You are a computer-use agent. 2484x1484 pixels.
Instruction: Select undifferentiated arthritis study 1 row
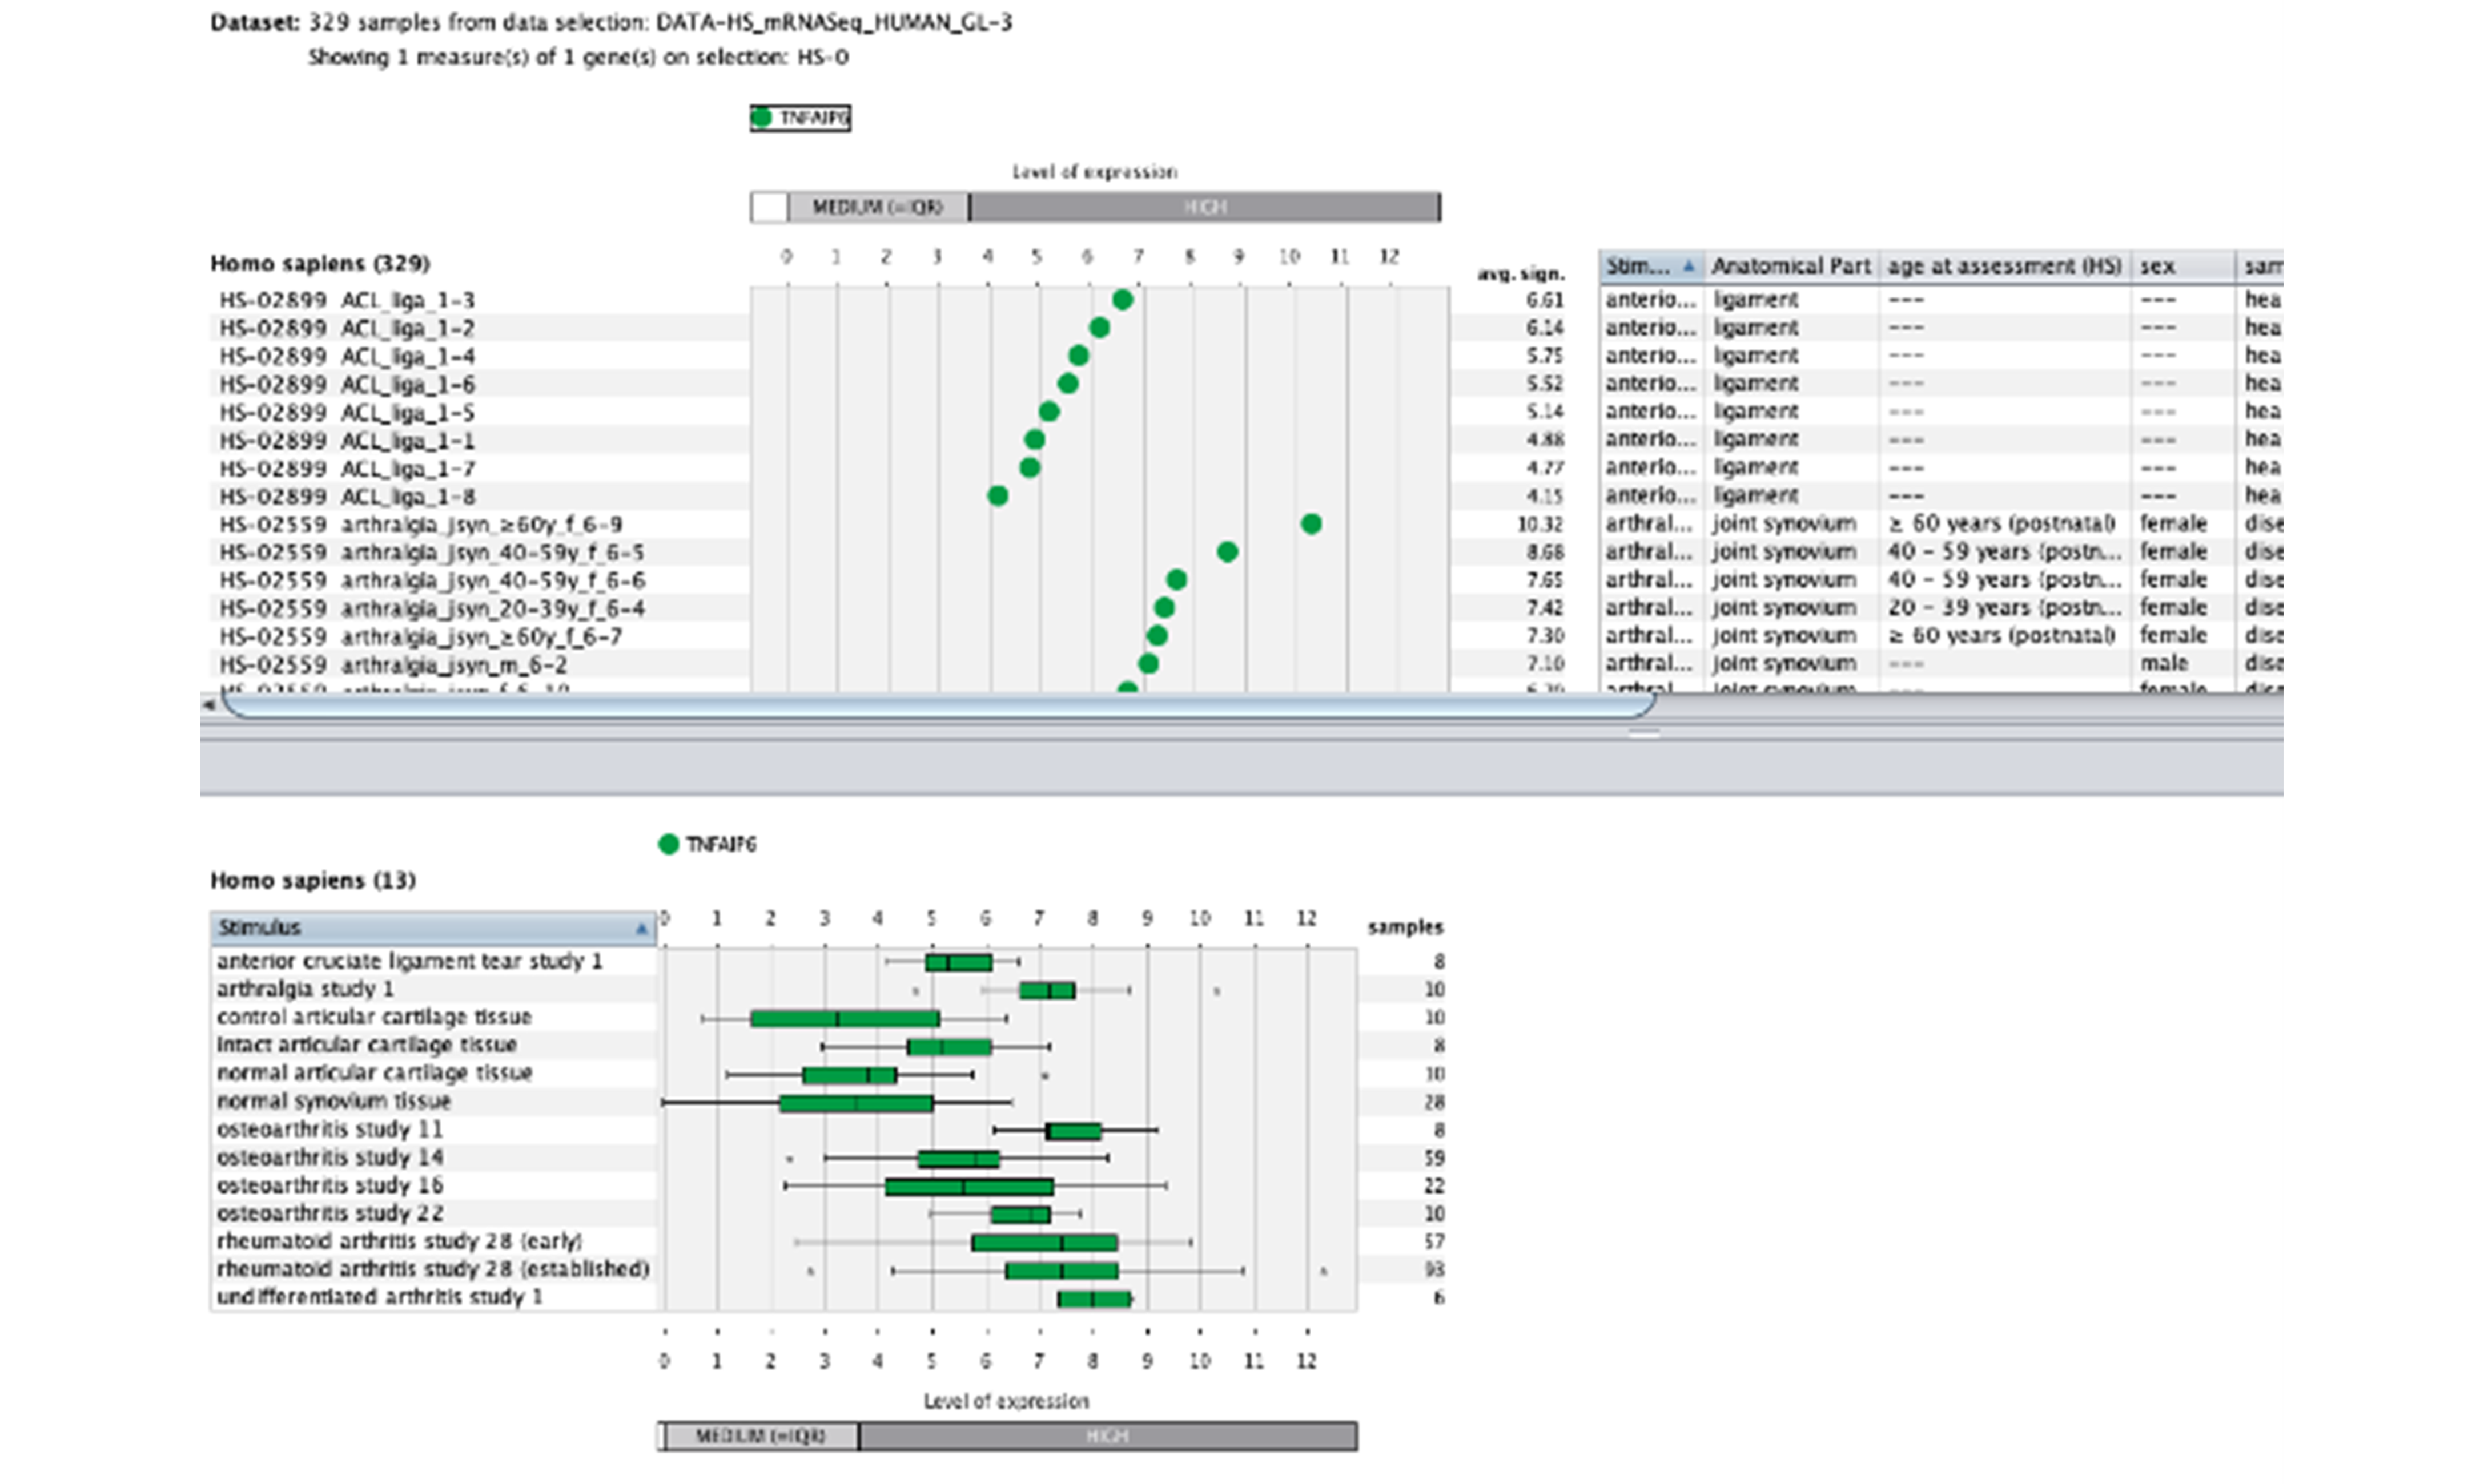(433, 1297)
